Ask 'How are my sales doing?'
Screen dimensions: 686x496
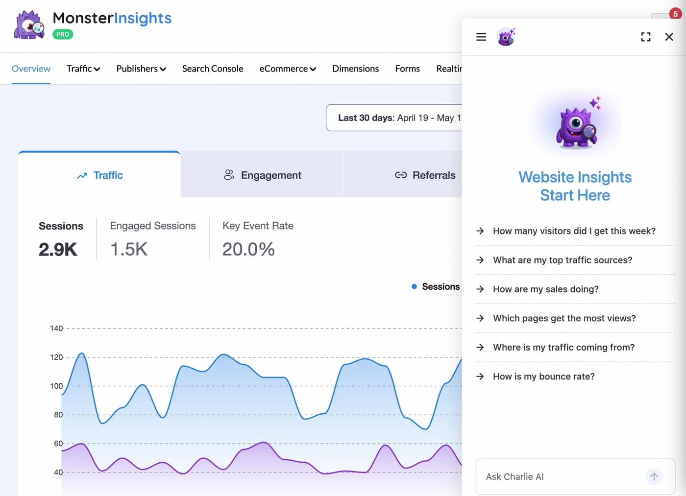575,289
